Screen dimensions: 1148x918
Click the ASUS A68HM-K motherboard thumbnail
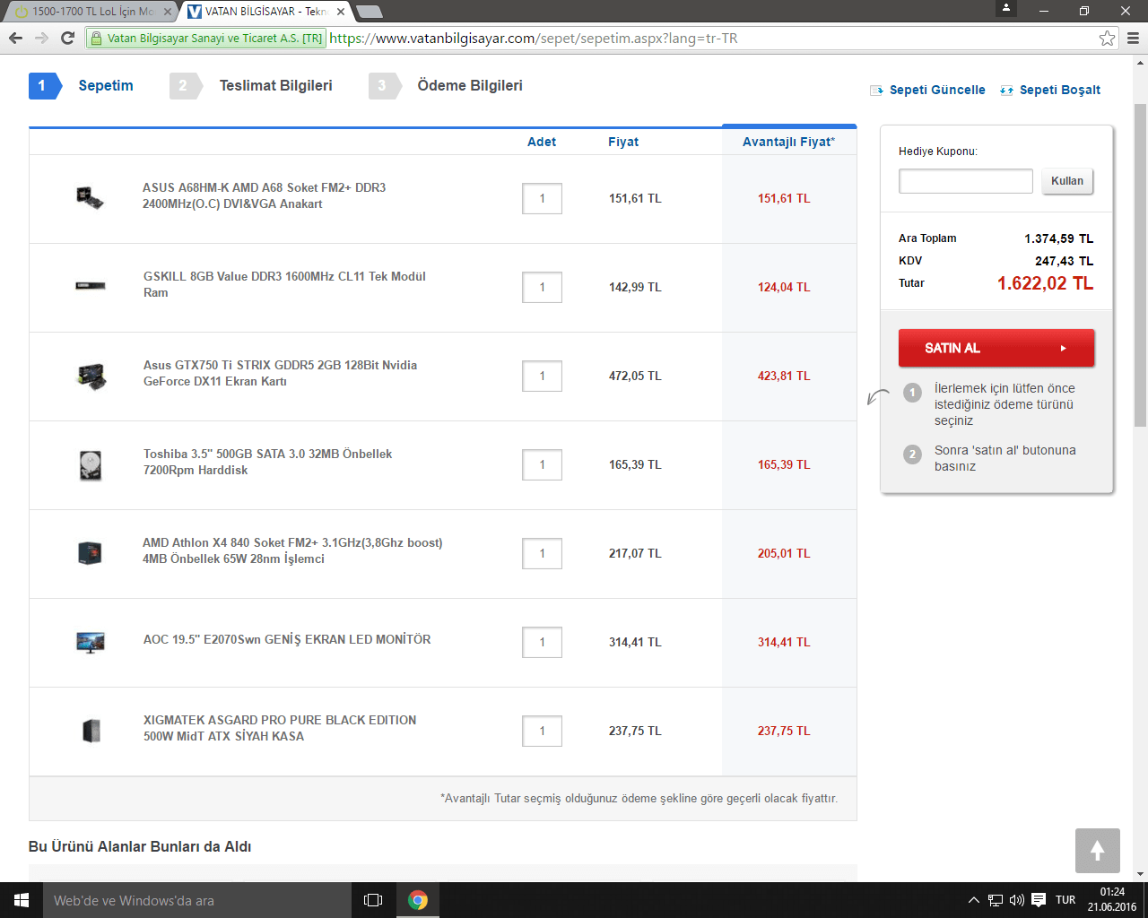tap(90, 197)
